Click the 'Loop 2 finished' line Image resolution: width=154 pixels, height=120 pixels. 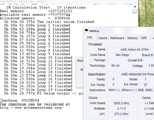[x=37, y=29]
